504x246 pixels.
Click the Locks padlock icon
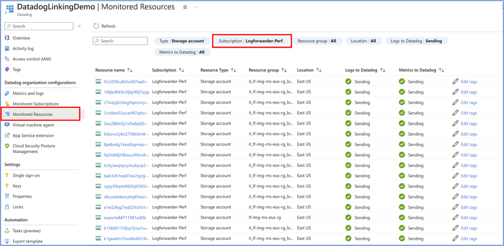coord(7,207)
